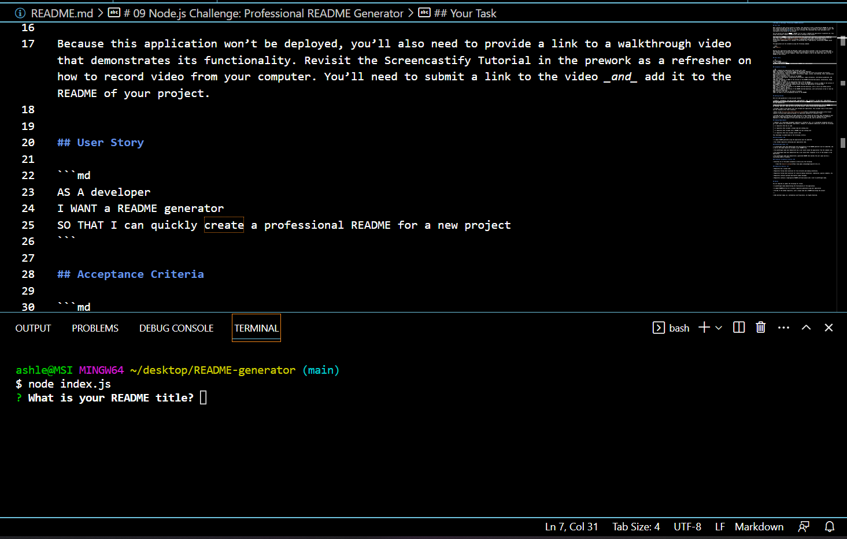The image size is (847, 539).
Task: Open encoding selector by clicking UTF-8
Action: 687,526
